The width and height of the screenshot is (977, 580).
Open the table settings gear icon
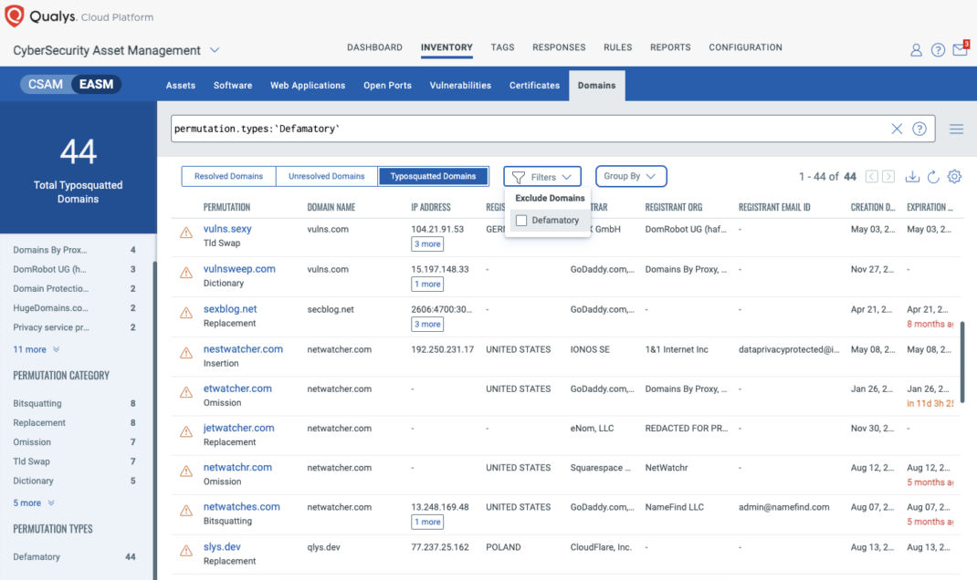[954, 176]
